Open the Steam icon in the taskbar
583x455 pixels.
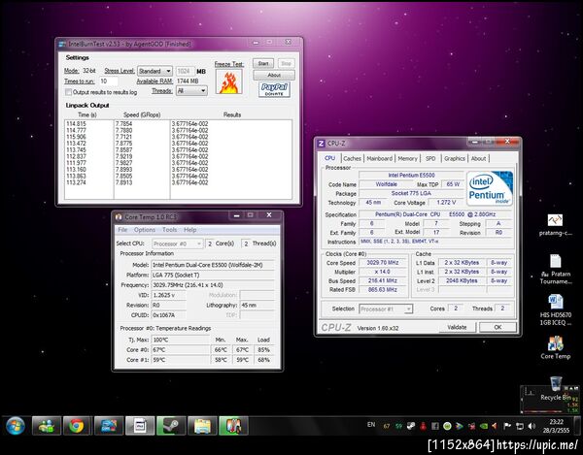(x=171, y=425)
